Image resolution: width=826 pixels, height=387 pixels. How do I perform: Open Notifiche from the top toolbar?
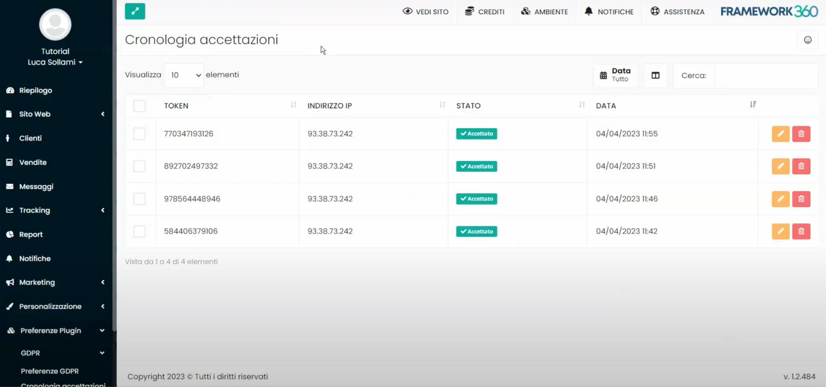click(609, 12)
